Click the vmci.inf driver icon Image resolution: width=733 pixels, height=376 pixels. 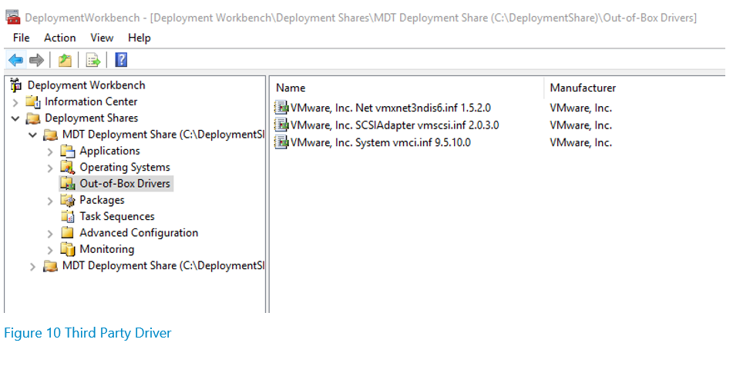(x=281, y=142)
